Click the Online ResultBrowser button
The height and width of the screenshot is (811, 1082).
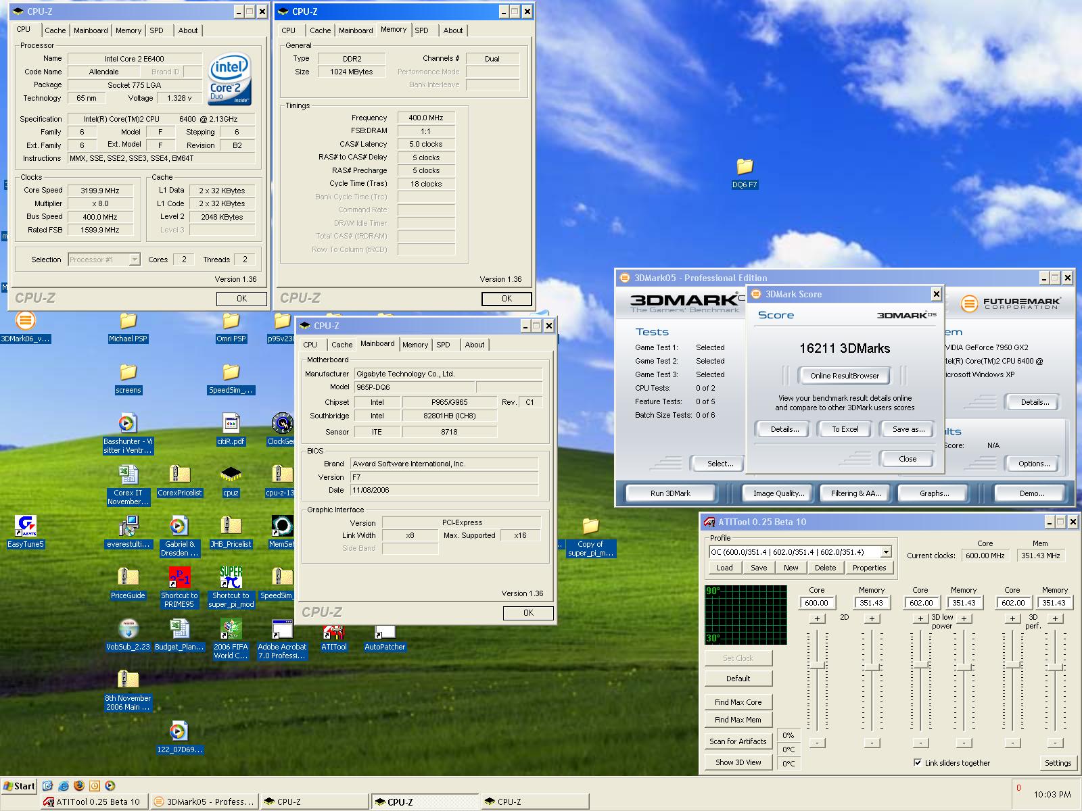click(x=845, y=376)
